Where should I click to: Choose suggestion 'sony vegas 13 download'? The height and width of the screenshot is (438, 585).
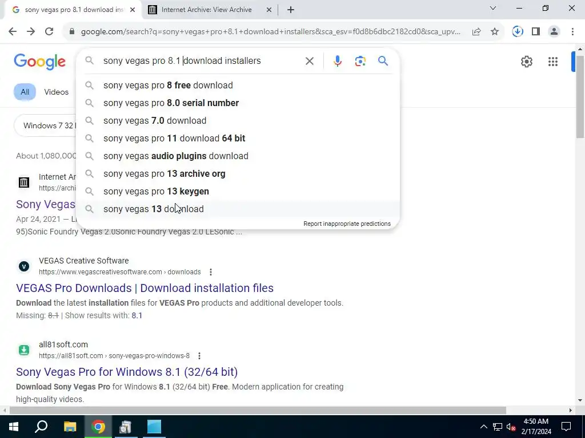pos(238,209)
